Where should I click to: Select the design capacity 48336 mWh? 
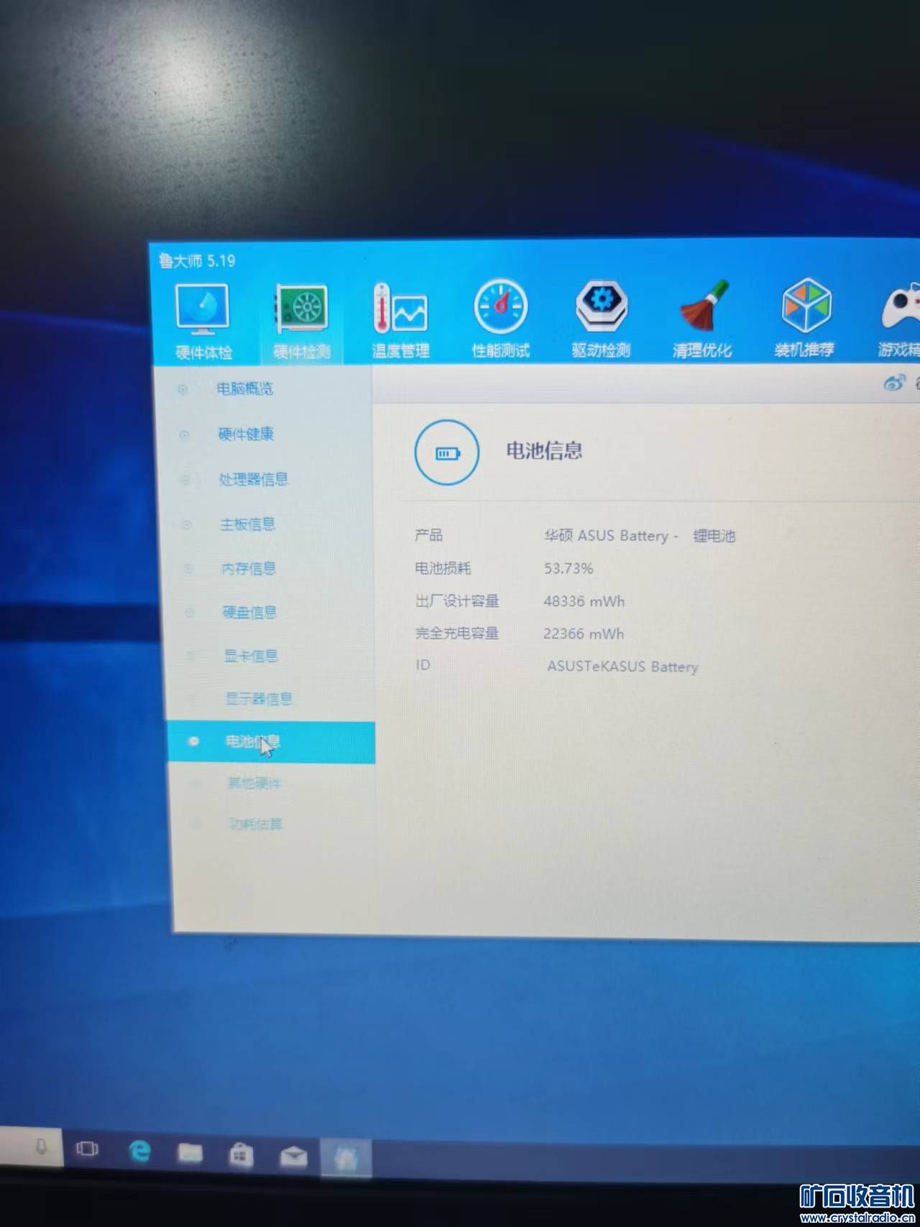584,601
